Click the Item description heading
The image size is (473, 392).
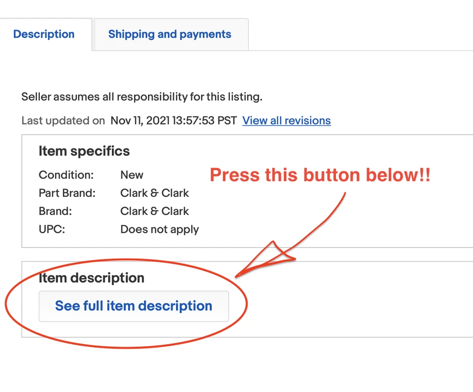[92, 278]
